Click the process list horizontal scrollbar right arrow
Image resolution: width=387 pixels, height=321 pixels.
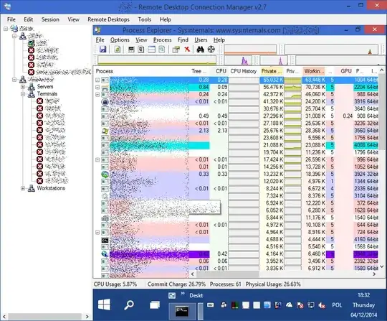[374, 274]
